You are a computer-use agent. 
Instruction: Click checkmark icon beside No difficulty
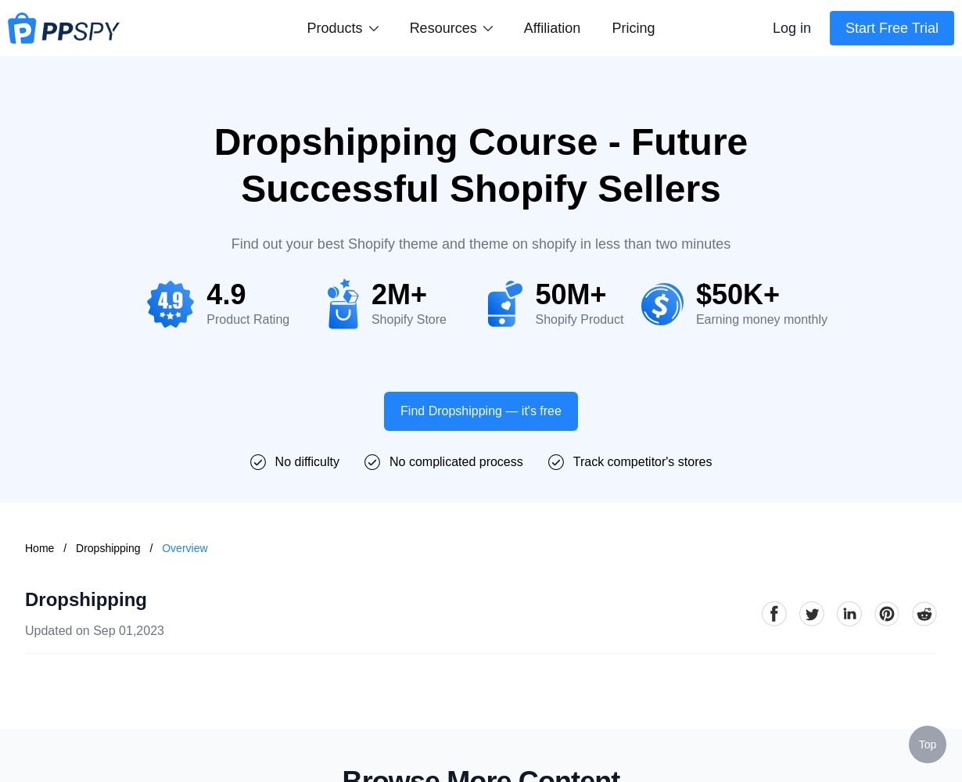258,462
